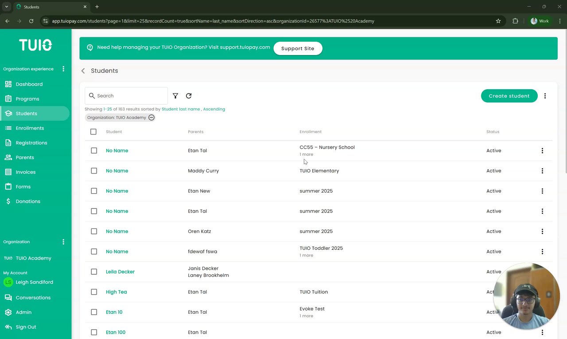Open row menu for TUIO Elementary student
Viewport: 567px width, 339px height.
point(542,171)
